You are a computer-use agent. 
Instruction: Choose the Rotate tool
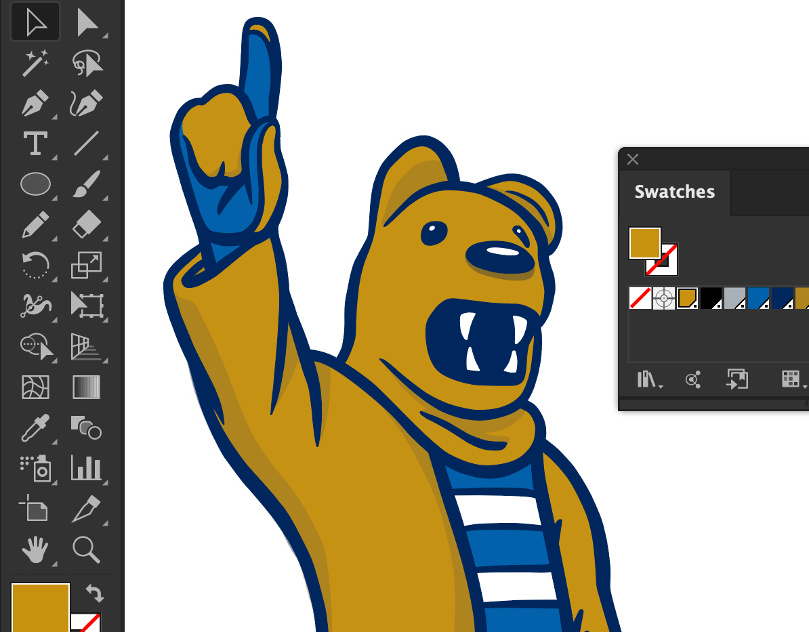(35, 265)
